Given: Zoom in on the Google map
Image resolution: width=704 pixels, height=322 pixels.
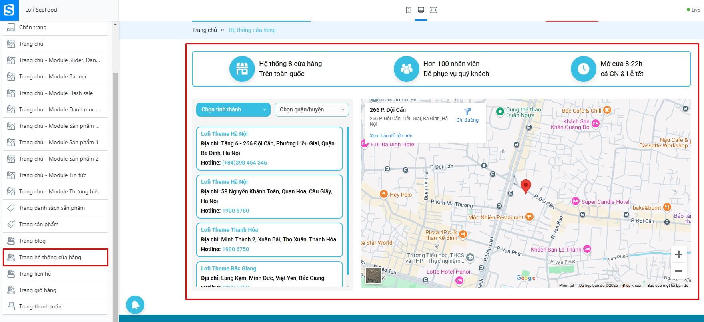Looking at the screenshot, I should point(679,254).
